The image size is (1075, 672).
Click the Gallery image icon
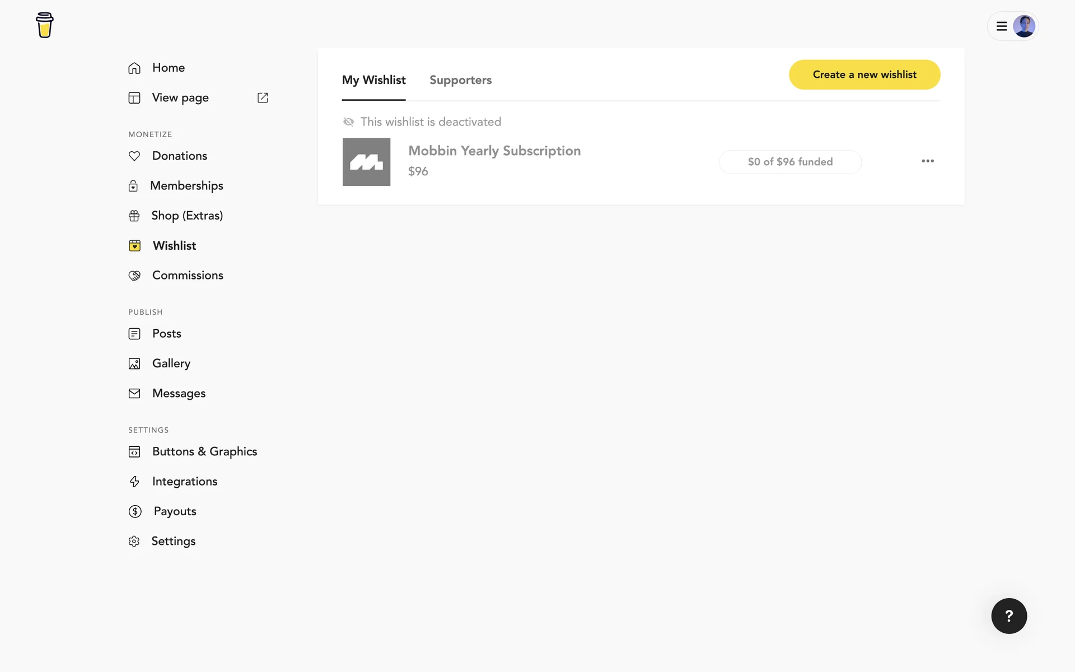tap(134, 364)
